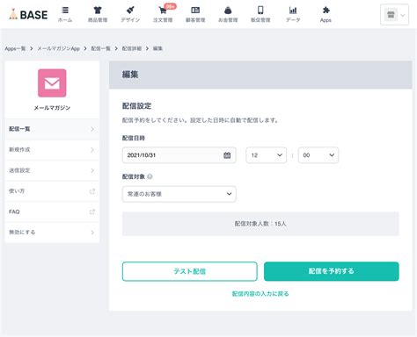Open the hour dropdown showing 12
This screenshot has height=337, width=417.
pos(267,155)
